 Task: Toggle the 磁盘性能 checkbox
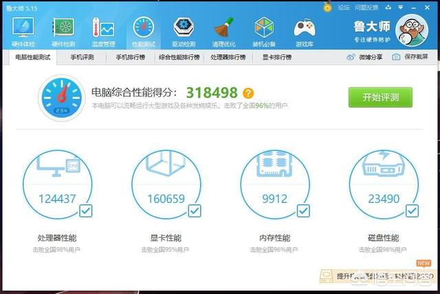click(x=412, y=211)
